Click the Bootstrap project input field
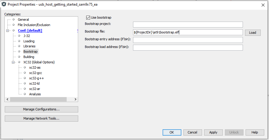 (x=188, y=25)
